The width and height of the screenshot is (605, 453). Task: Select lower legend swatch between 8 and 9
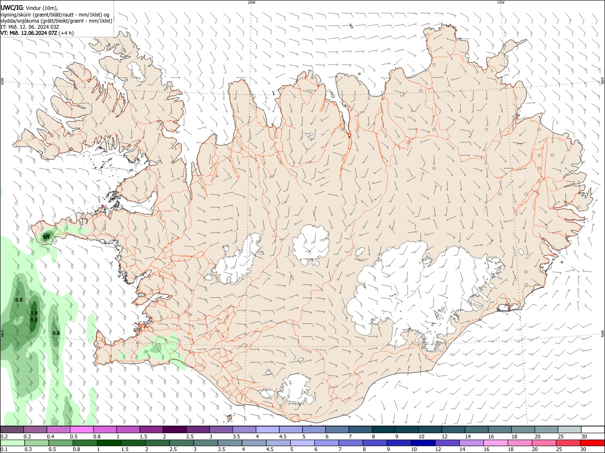click(374, 443)
